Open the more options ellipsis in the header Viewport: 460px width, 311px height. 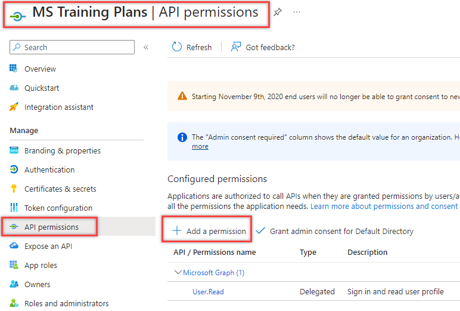(297, 12)
